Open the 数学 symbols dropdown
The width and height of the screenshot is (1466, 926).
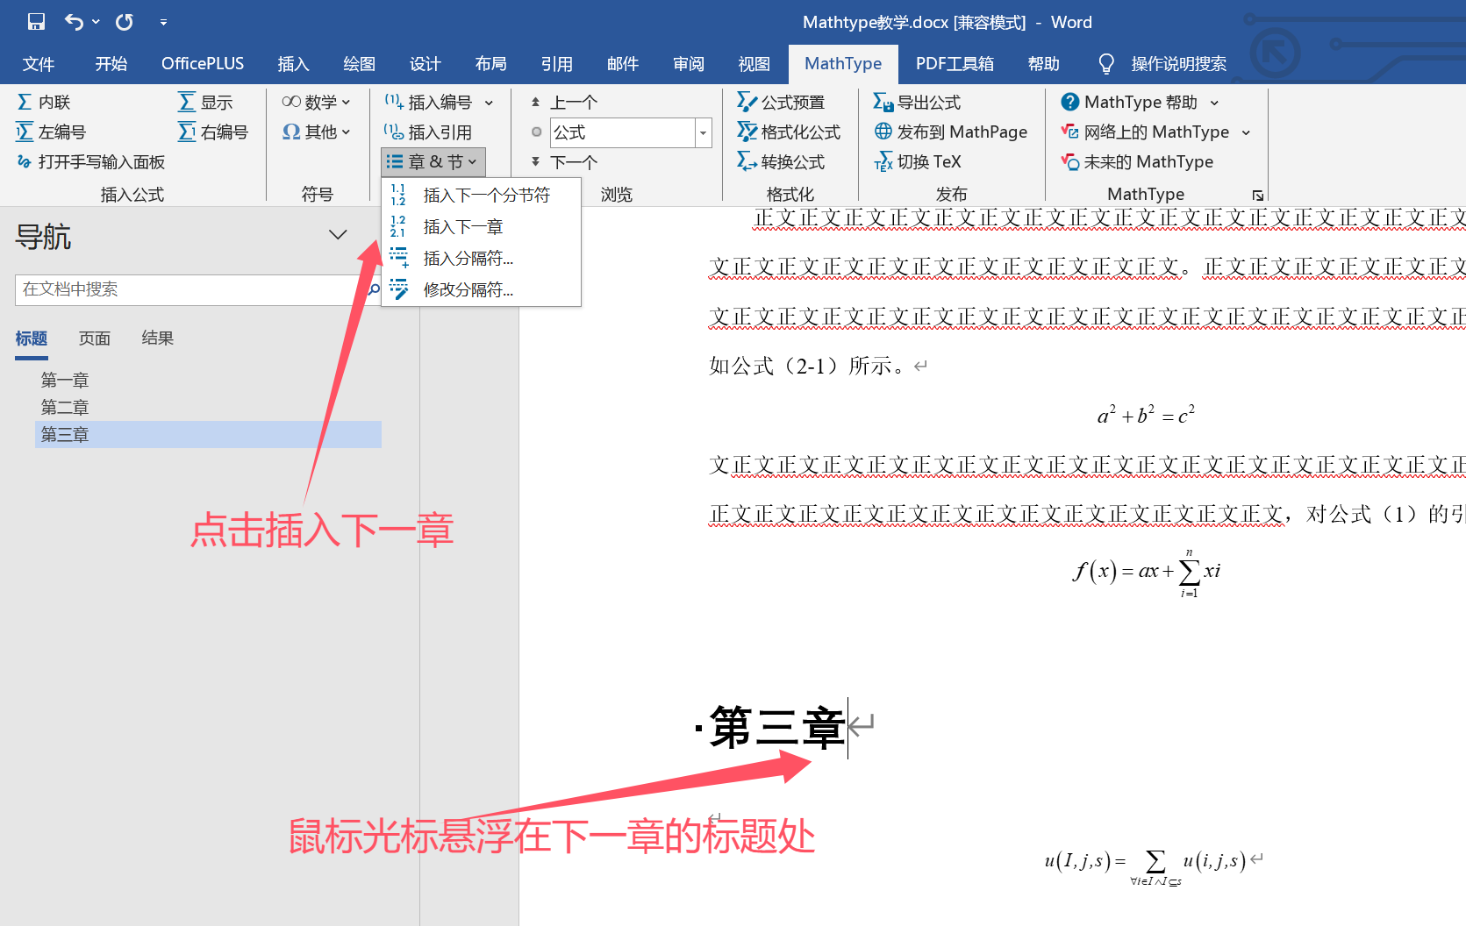[316, 103]
